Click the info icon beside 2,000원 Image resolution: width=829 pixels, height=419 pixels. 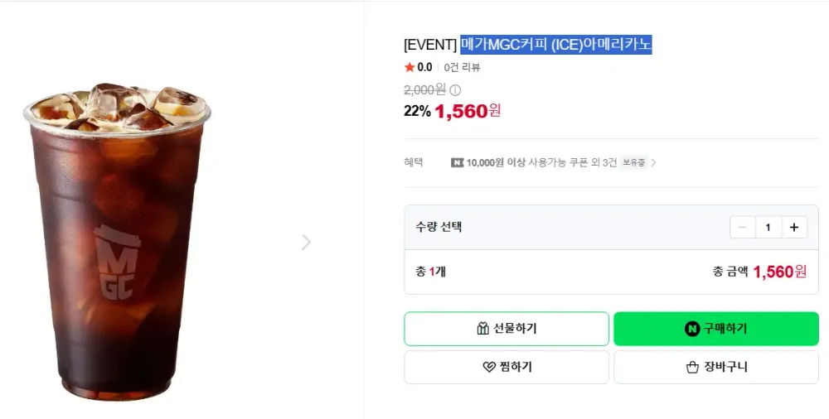pos(455,90)
